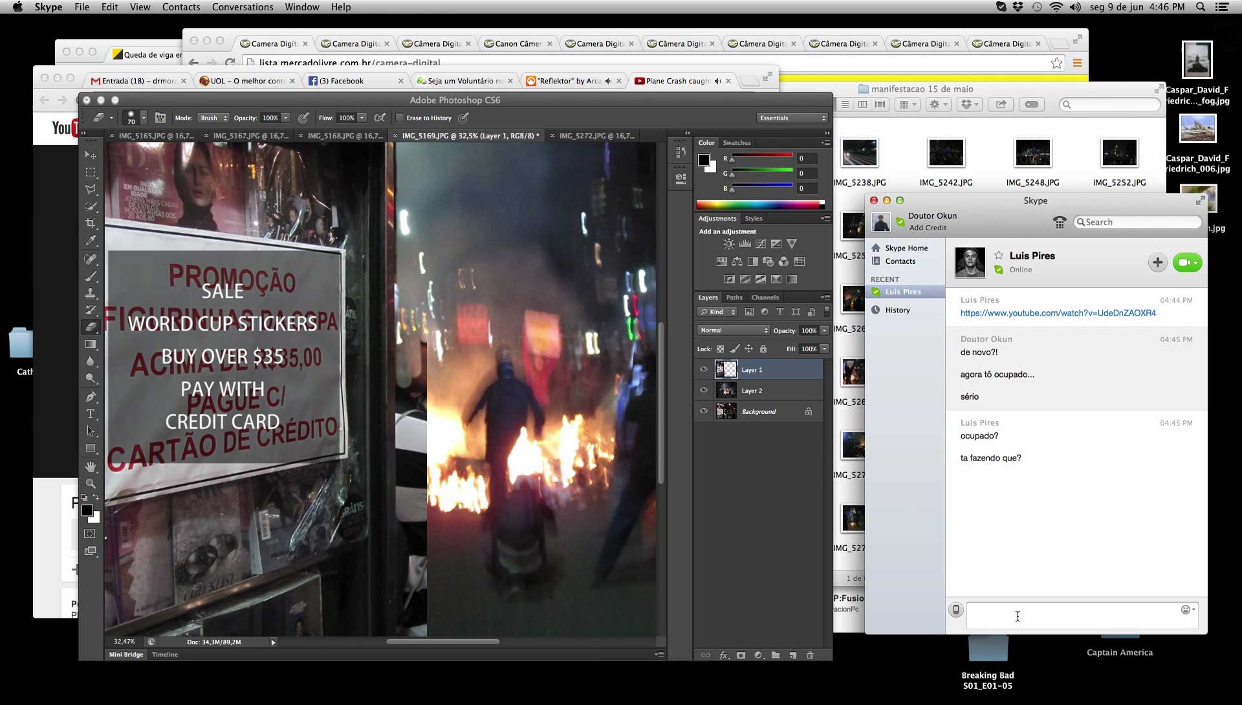Select the Horizontal Type tool

tap(91, 414)
